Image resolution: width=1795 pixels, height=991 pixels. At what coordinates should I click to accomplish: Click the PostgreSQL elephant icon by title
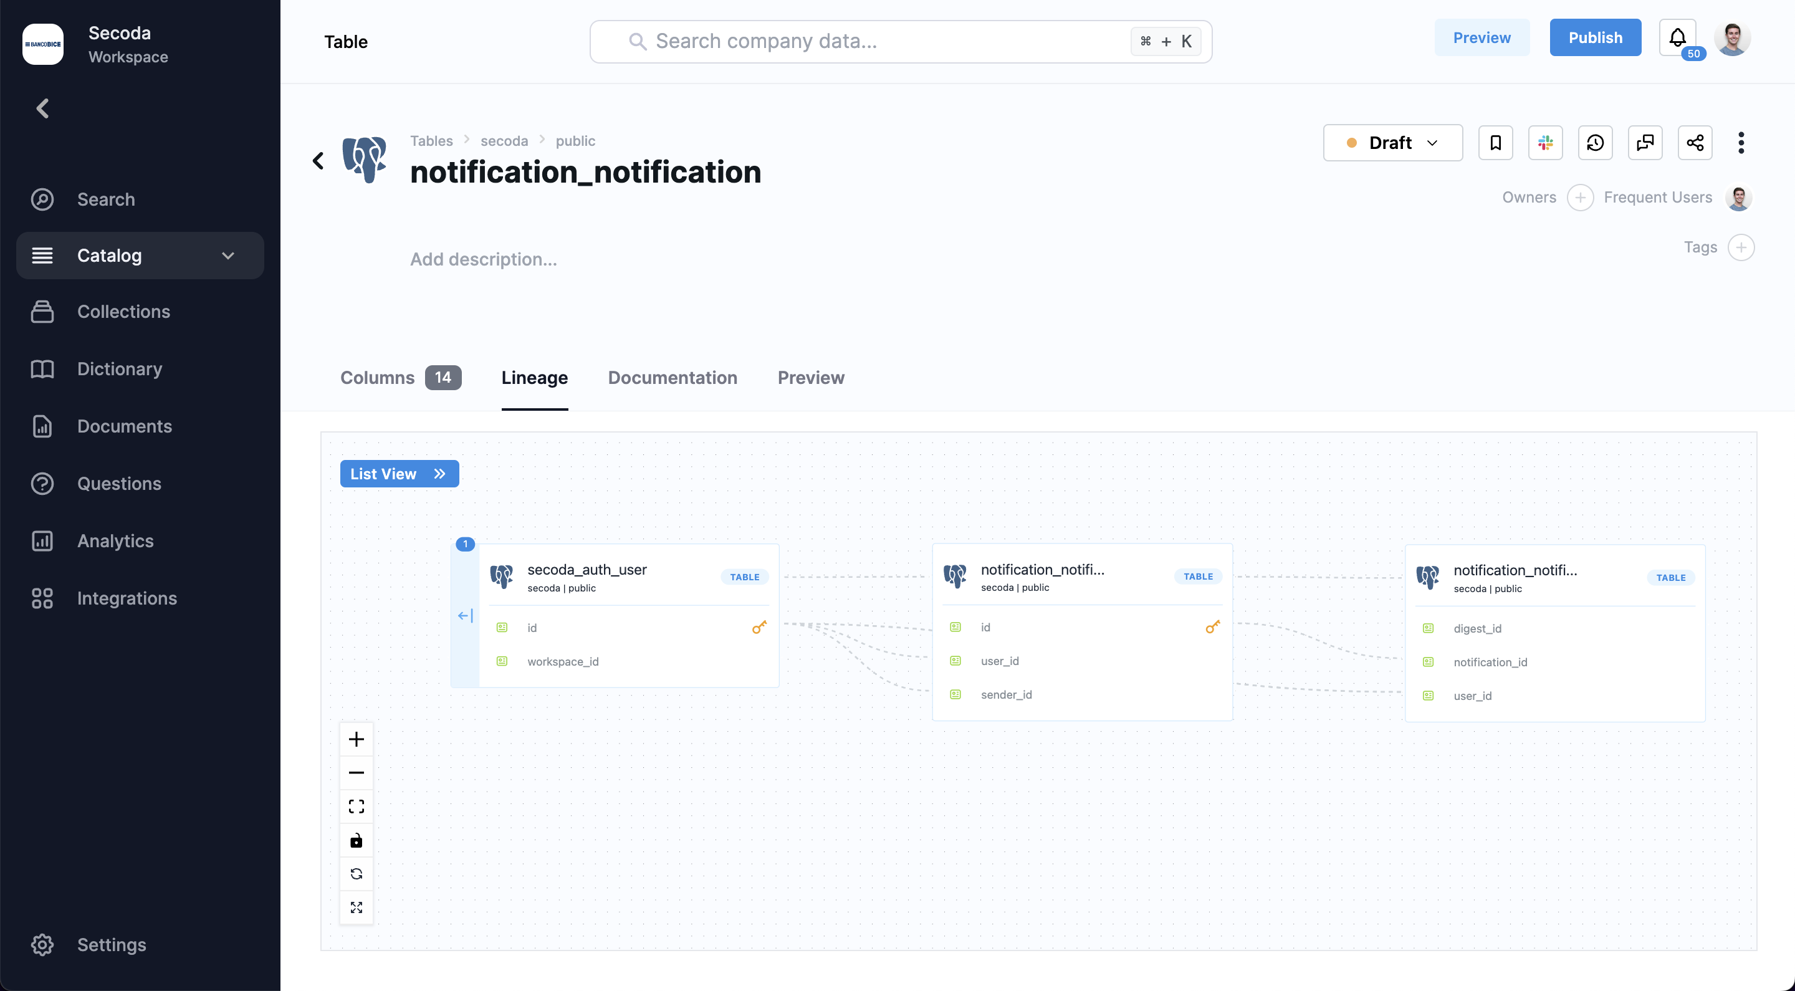365,160
